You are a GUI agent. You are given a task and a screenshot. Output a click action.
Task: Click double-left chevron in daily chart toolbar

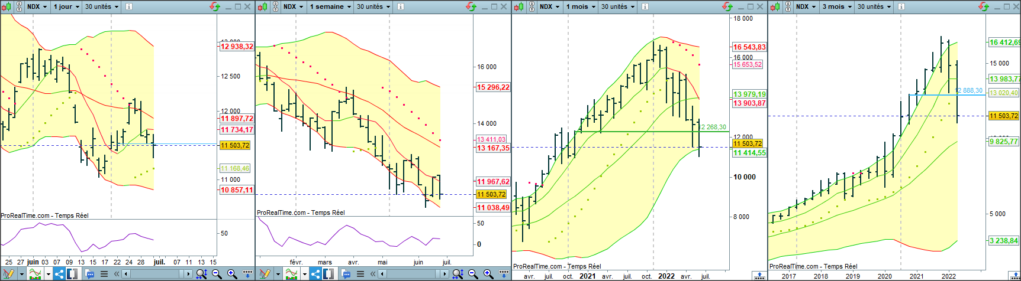117,274
